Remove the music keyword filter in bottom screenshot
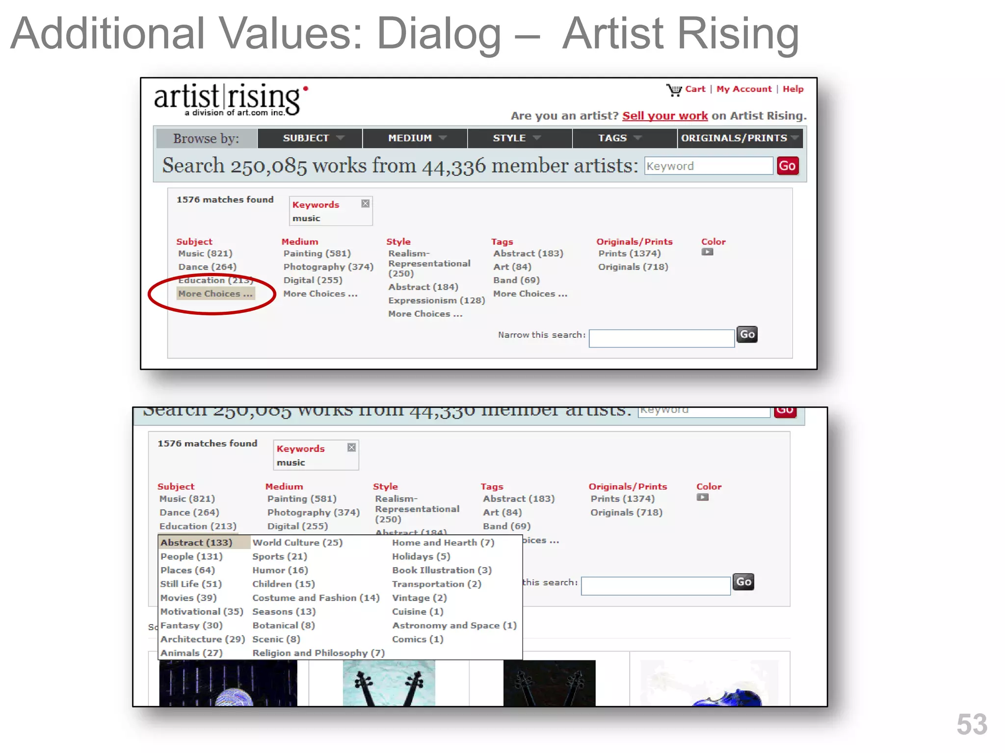 pyautogui.click(x=351, y=447)
